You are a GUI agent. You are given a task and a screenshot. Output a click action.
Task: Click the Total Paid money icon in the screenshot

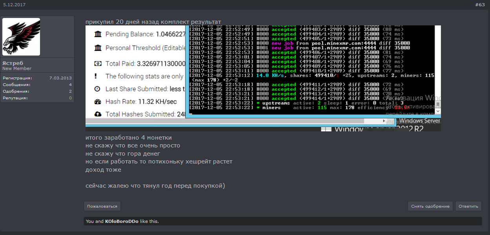point(98,63)
